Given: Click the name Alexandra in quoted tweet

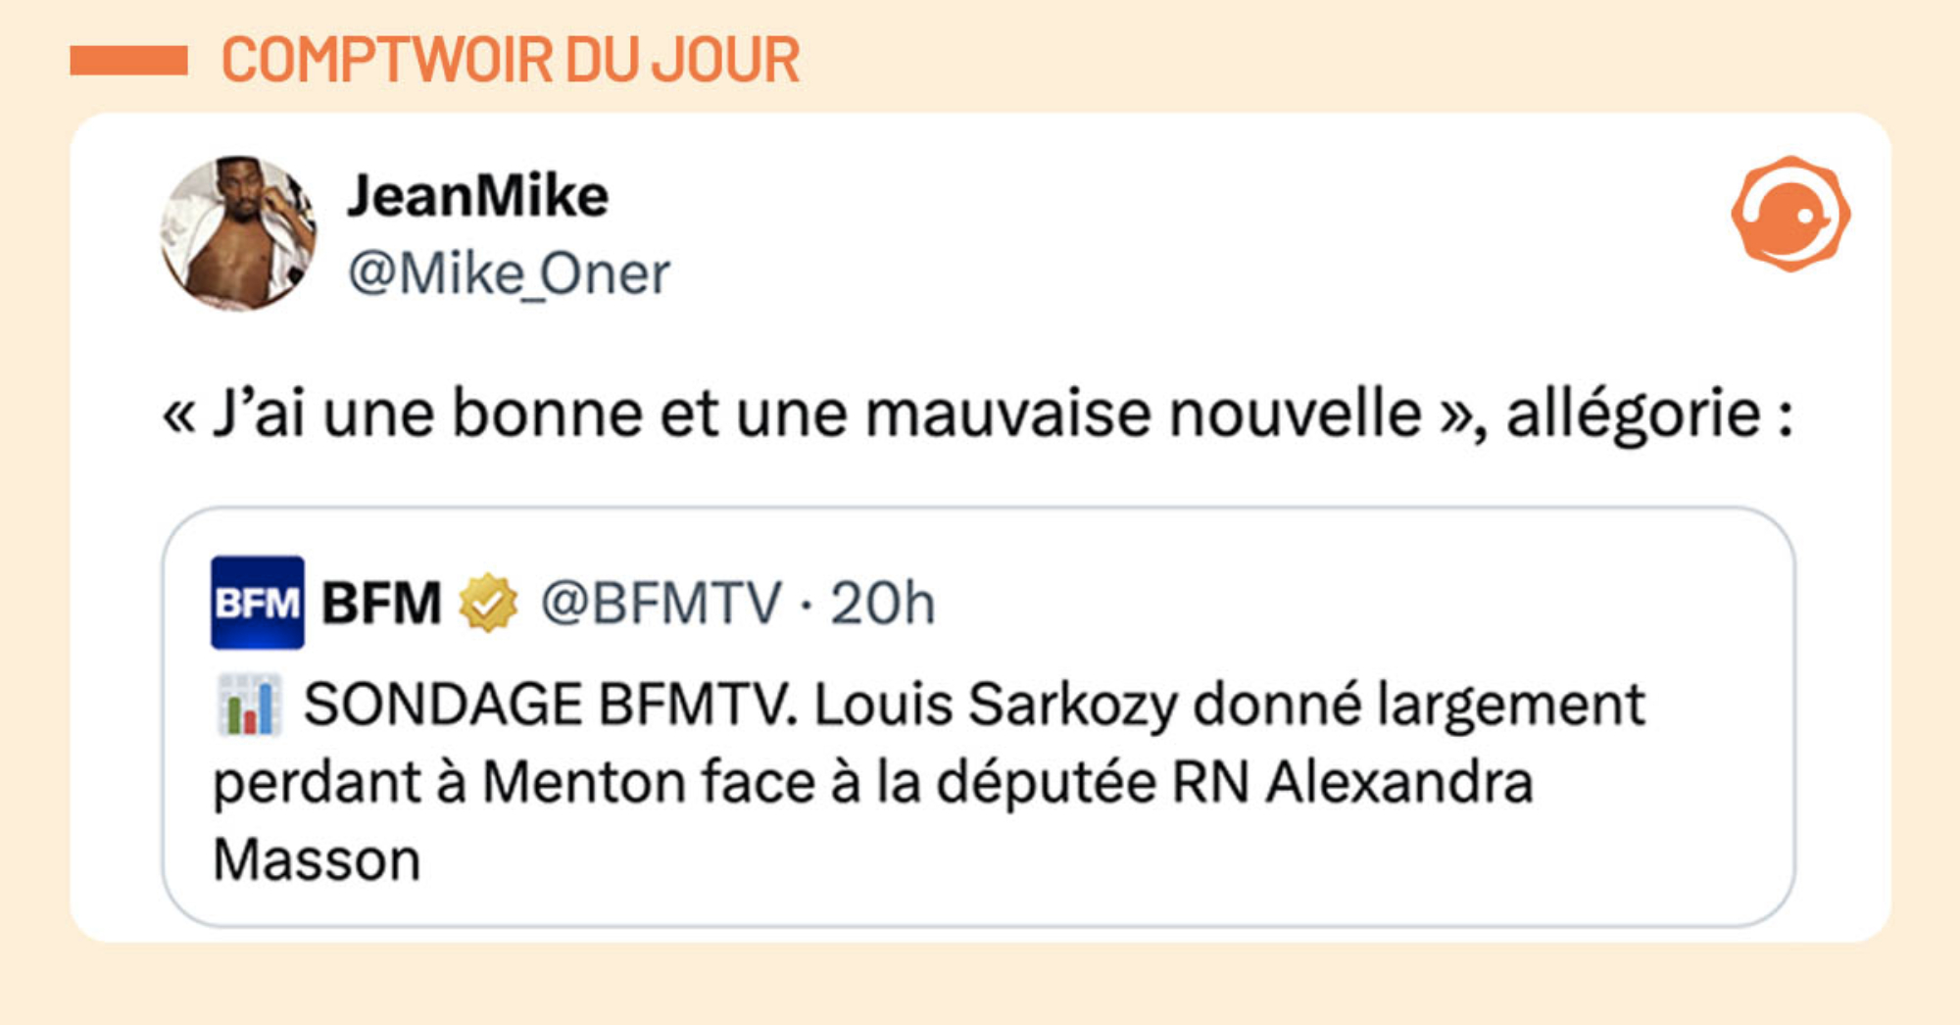Looking at the screenshot, I should click(1399, 783).
